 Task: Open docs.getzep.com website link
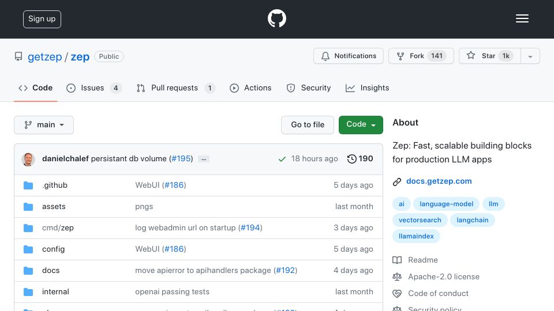coord(439,181)
